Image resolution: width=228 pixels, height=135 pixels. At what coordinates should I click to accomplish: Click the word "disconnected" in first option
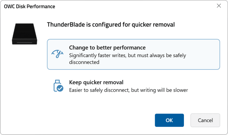[x=84, y=62]
